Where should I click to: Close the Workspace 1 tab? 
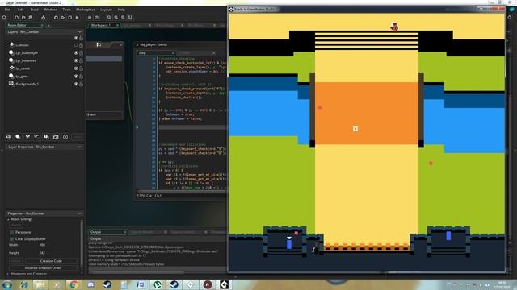click(x=117, y=25)
